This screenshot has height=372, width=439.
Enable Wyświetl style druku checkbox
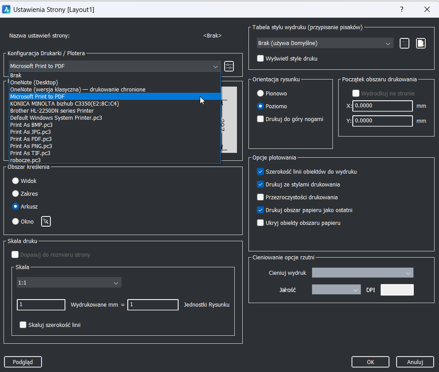tap(260, 58)
